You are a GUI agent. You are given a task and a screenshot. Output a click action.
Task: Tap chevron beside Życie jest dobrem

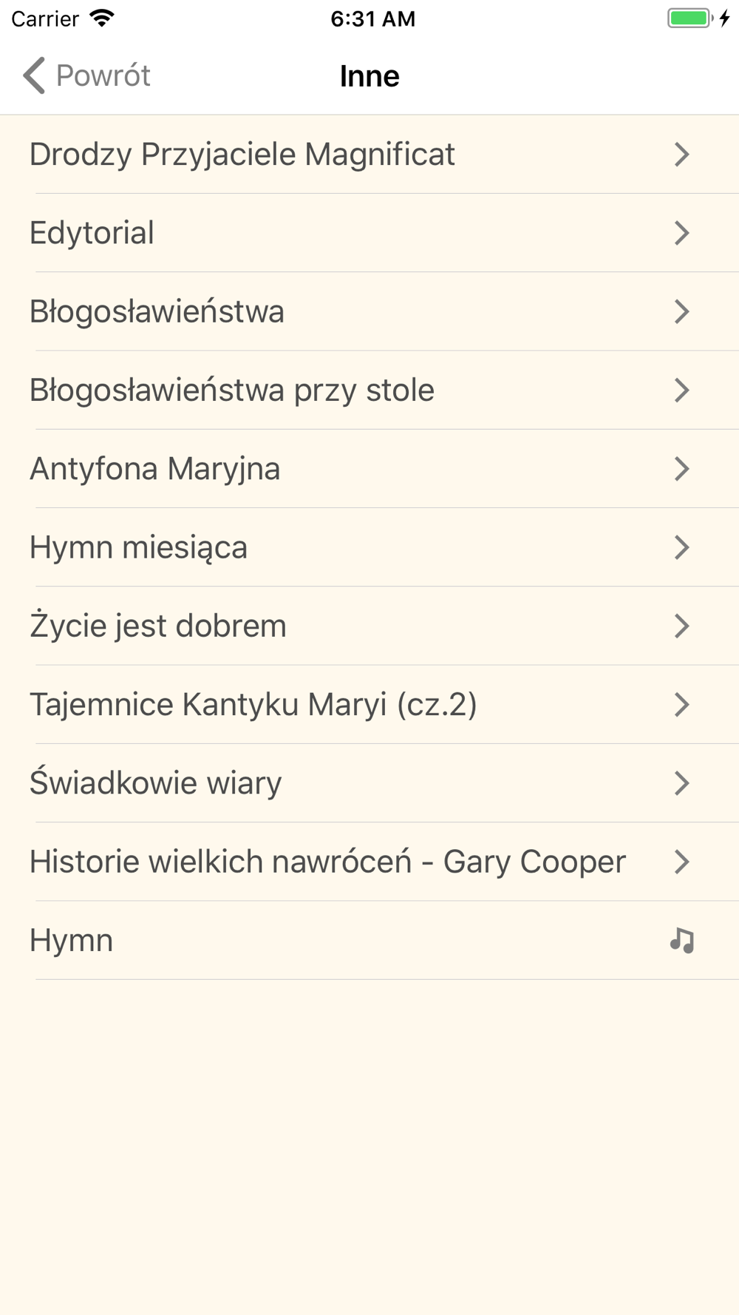click(x=682, y=626)
